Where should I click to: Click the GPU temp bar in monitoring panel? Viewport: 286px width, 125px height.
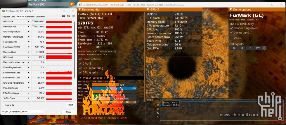tap(114, 85)
